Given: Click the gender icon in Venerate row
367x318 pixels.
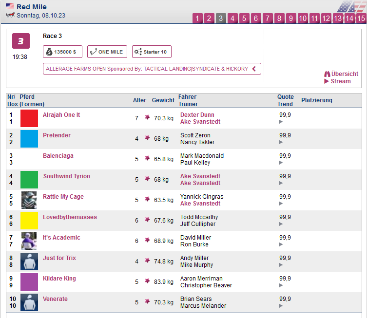Looking at the screenshot, I should click(x=147, y=301).
